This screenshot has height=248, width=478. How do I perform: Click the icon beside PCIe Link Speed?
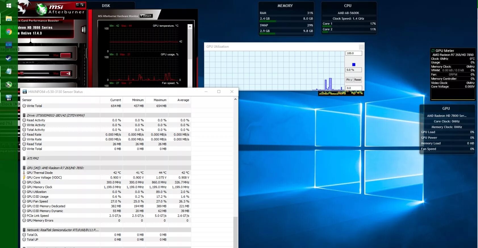pos(24,216)
